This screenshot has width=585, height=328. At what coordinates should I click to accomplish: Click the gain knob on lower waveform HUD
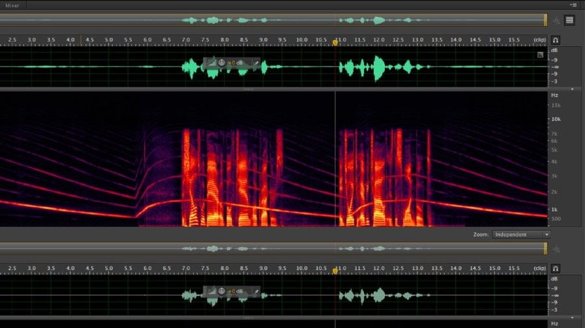click(x=222, y=291)
